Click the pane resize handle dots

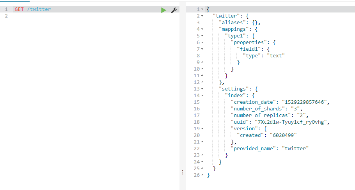pos(183,172)
